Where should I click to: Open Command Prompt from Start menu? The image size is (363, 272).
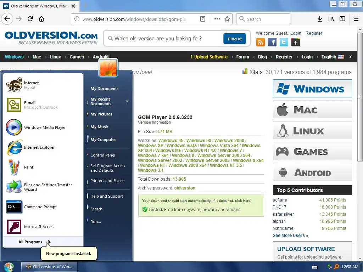[43, 207]
